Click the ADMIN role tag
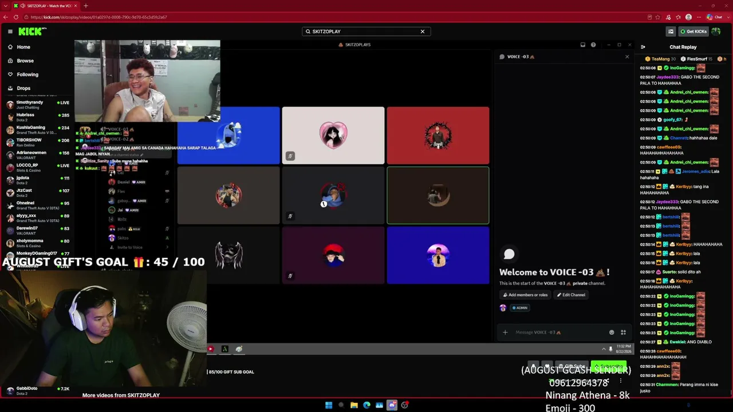Viewport: 733px width, 412px height. pos(520,308)
